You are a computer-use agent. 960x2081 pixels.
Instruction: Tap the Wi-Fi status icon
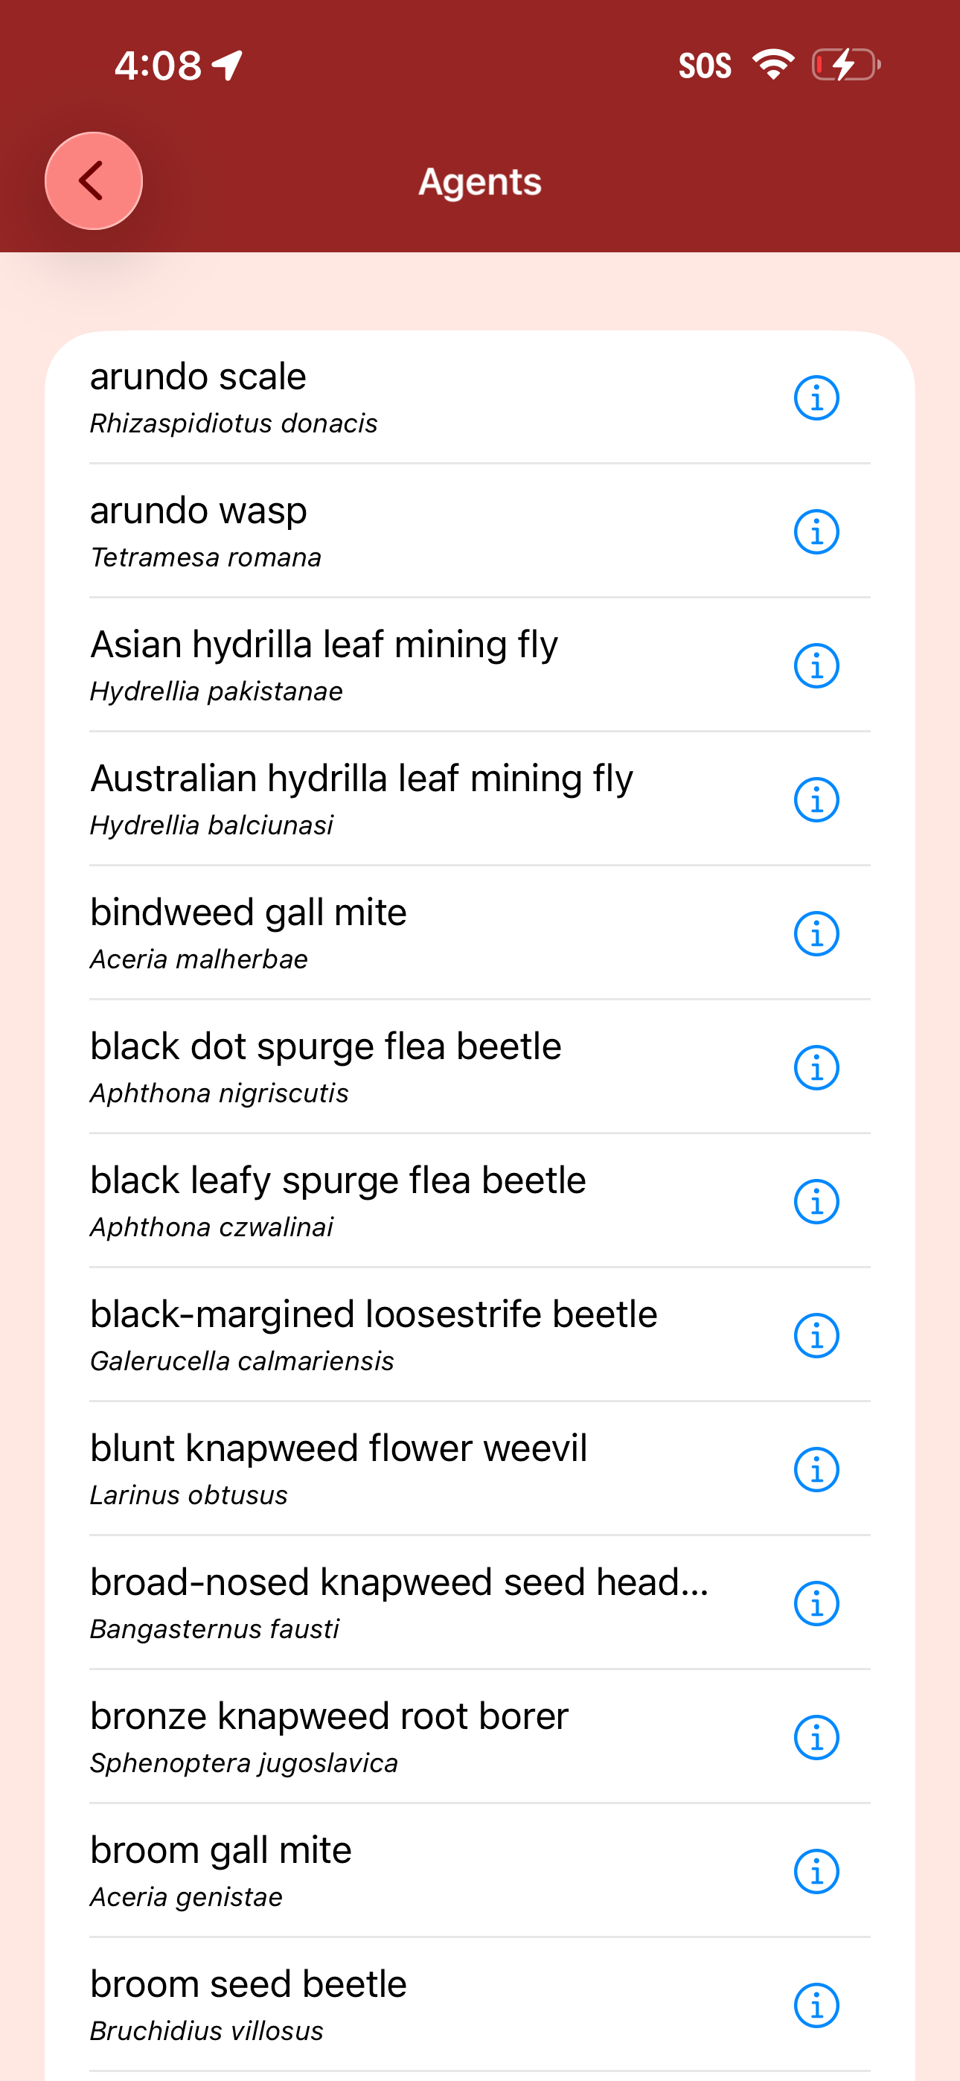point(773,65)
